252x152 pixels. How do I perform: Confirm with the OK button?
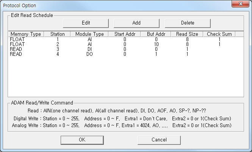82,140
